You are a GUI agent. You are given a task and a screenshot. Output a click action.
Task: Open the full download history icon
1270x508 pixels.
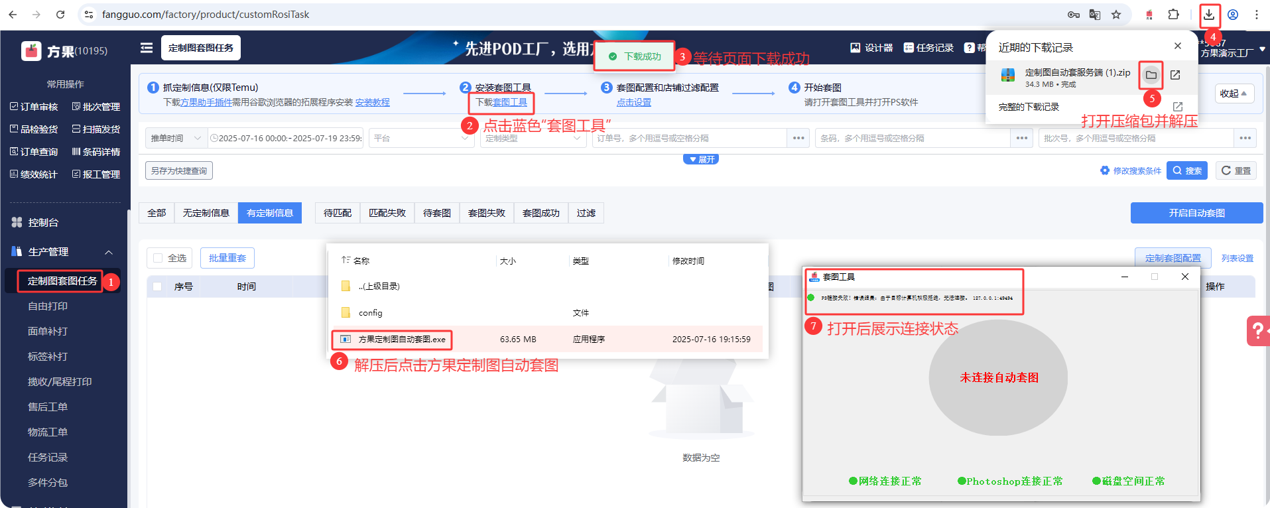(x=1178, y=107)
